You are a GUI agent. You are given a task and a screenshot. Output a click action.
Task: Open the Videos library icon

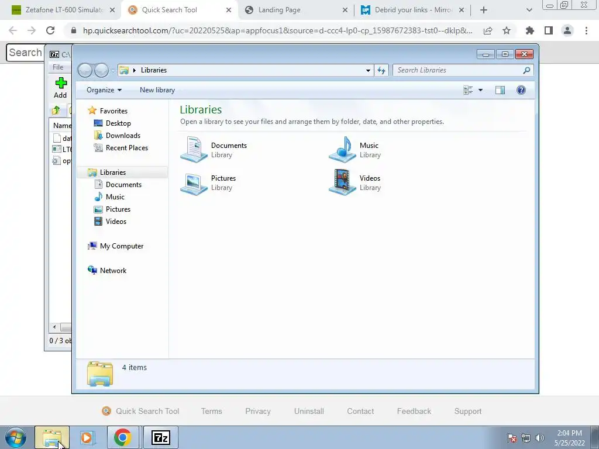click(342, 182)
